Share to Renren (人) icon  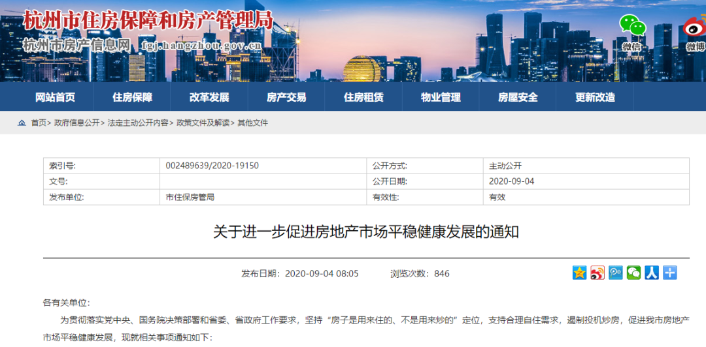pos(651,273)
